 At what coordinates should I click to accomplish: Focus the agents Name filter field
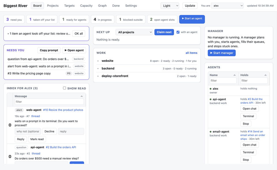223,81
